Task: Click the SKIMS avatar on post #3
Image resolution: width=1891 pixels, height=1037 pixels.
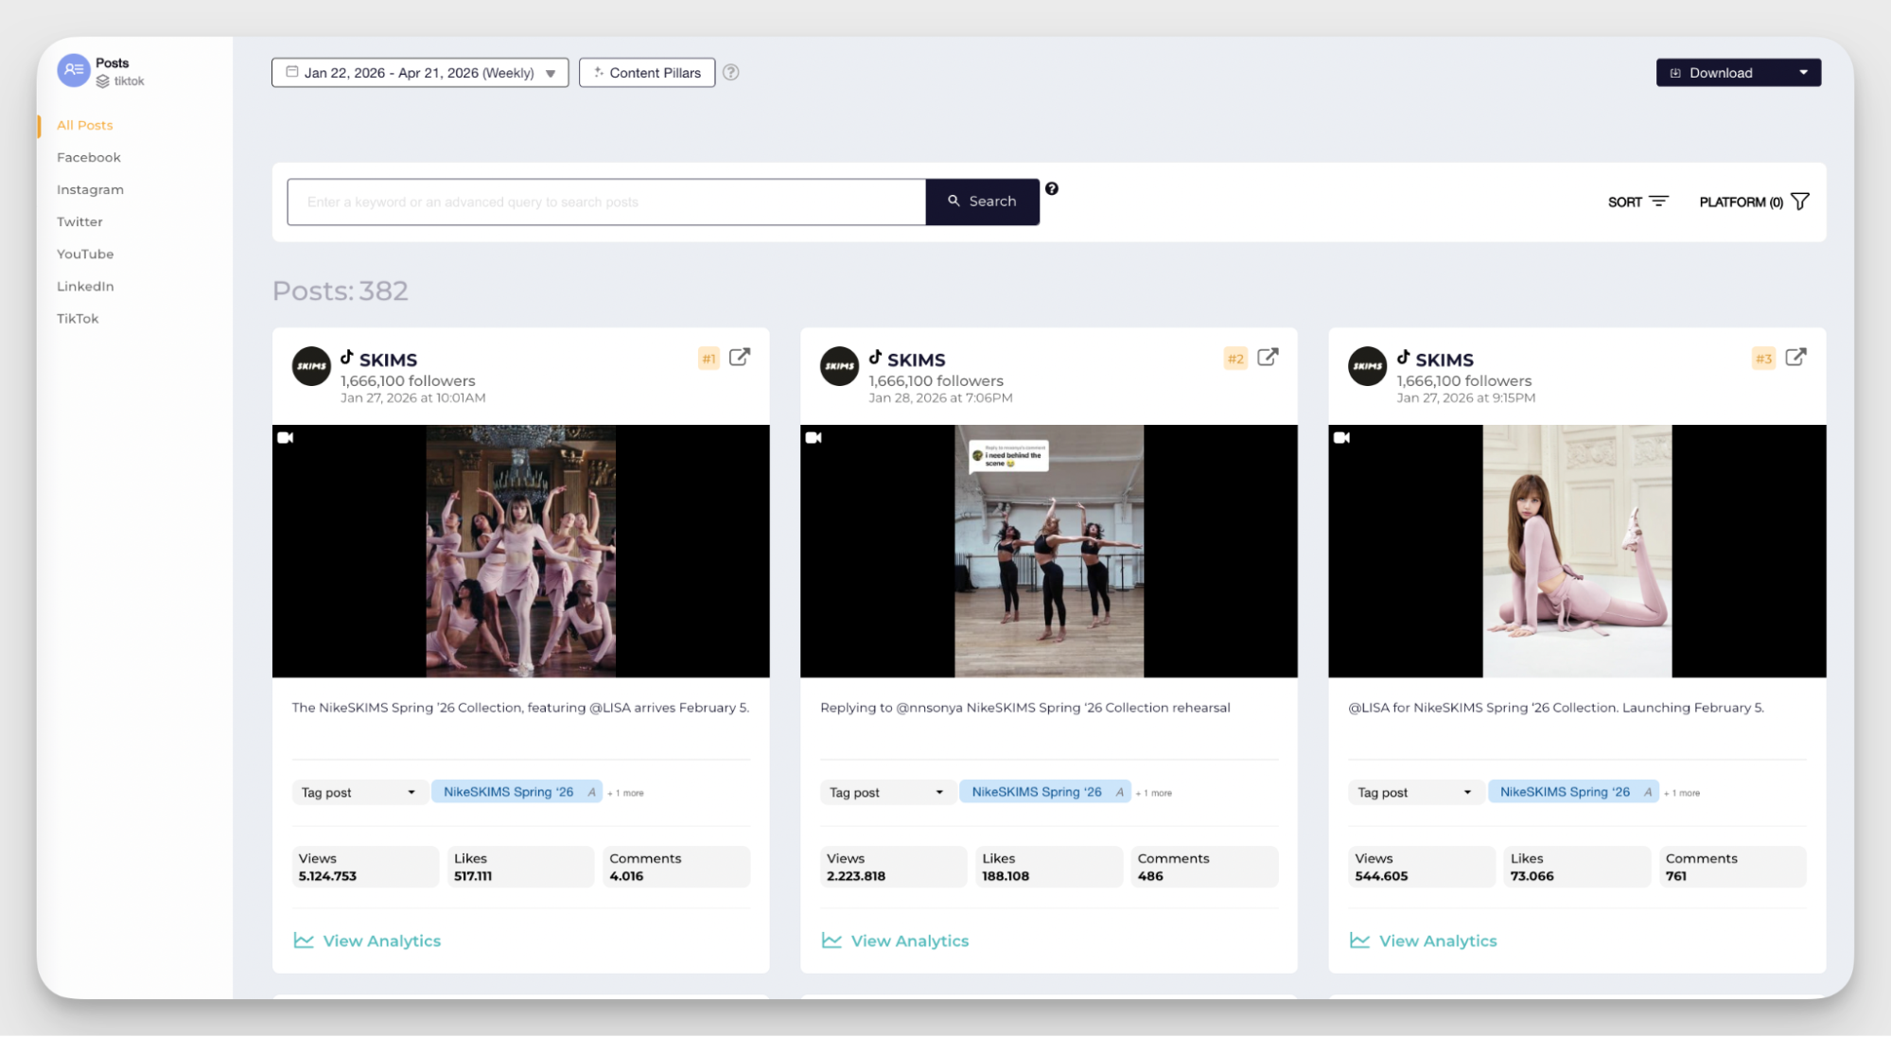Action: click(x=1367, y=366)
